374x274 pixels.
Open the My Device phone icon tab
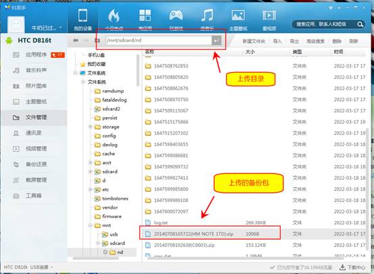tap(83, 20)
